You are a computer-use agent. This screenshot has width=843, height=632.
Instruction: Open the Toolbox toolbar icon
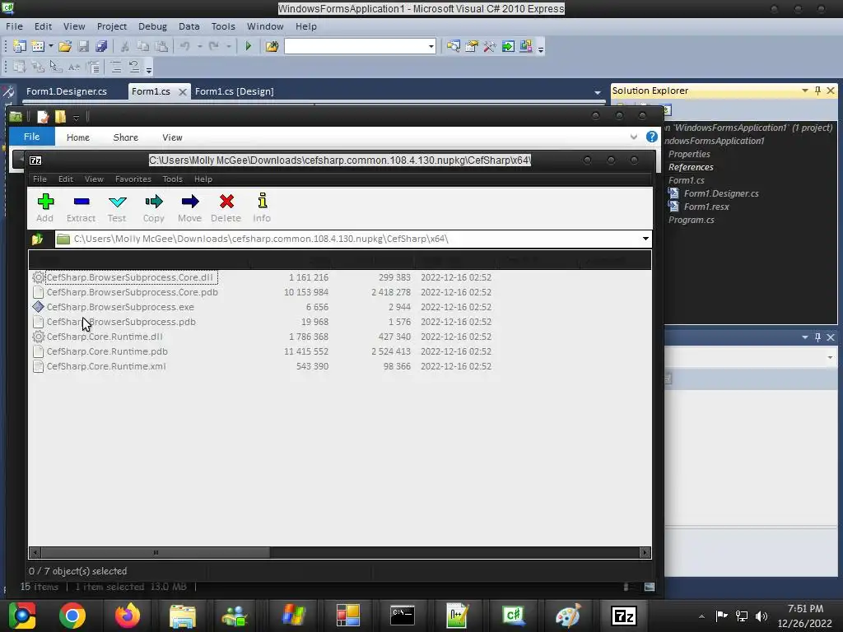tap(489, 46)
